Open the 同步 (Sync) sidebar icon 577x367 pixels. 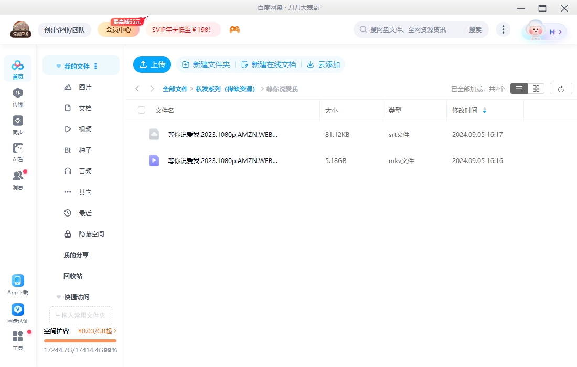[18, 124]
